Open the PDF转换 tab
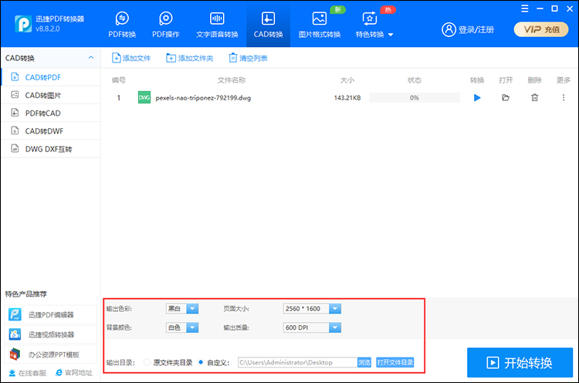Screen dimensions: 579x383 coord(122,25)
